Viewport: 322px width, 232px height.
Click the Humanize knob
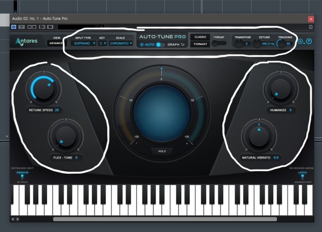click(281, 89)
